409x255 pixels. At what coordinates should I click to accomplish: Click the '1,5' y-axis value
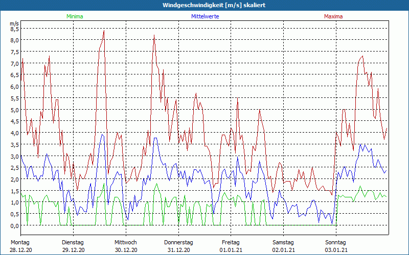[x=15, y=191]
